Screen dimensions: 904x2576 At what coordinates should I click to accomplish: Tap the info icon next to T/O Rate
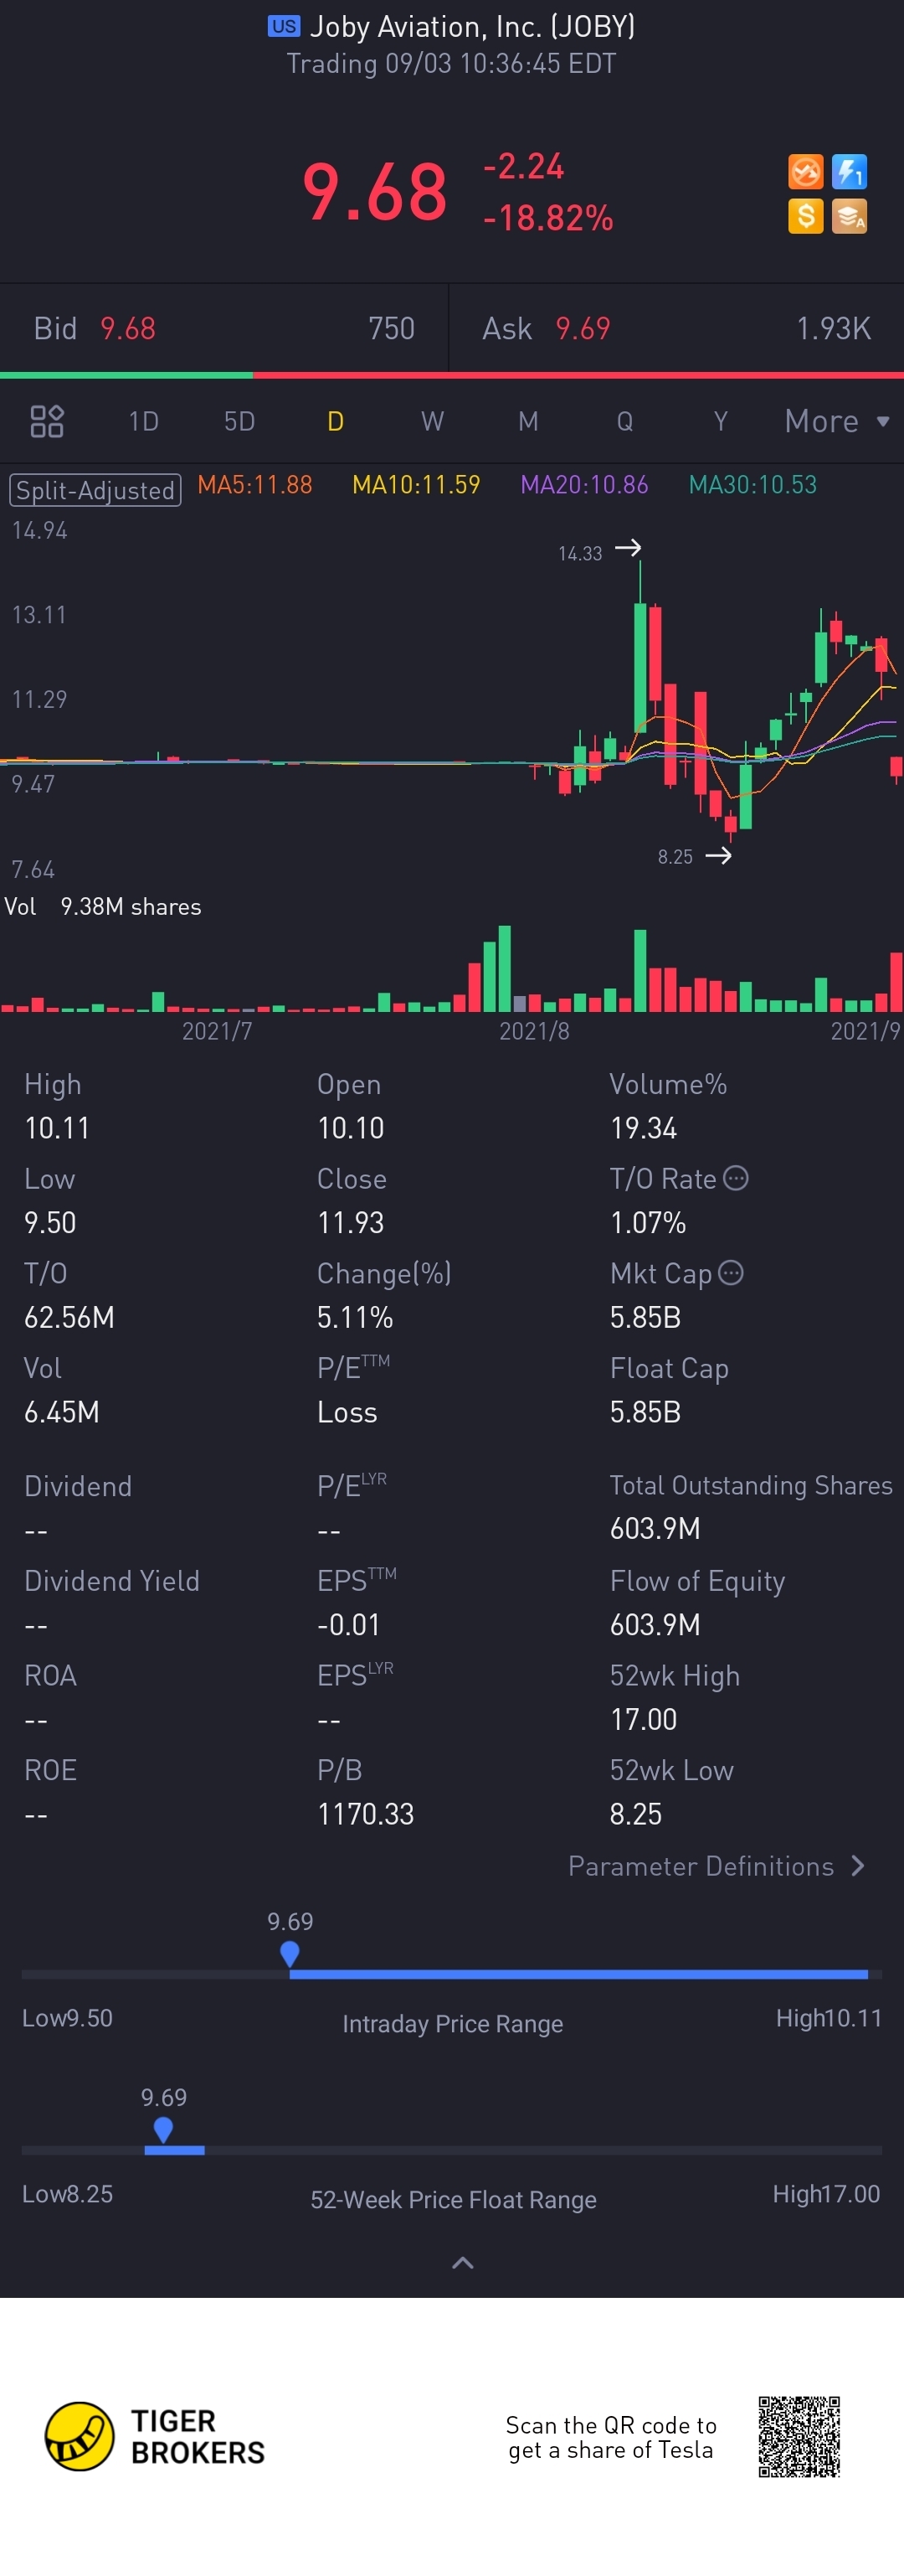735,1178
